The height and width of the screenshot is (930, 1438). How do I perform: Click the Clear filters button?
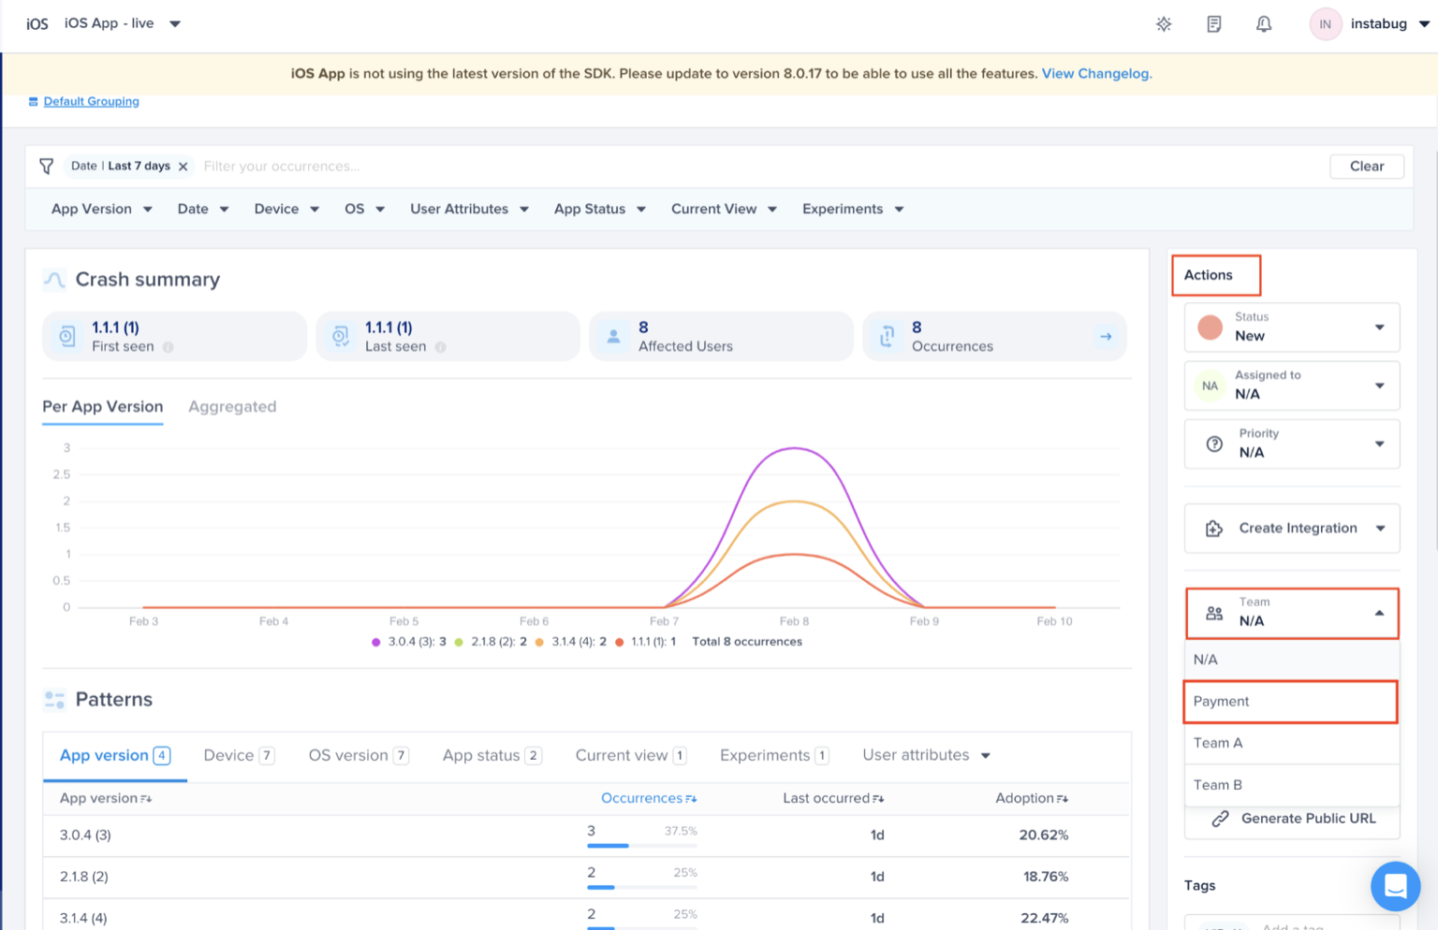pos(1366,167)
